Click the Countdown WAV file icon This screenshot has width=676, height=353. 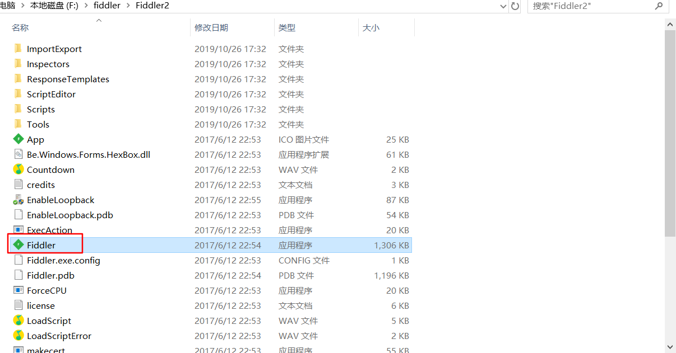coord(18,170)
